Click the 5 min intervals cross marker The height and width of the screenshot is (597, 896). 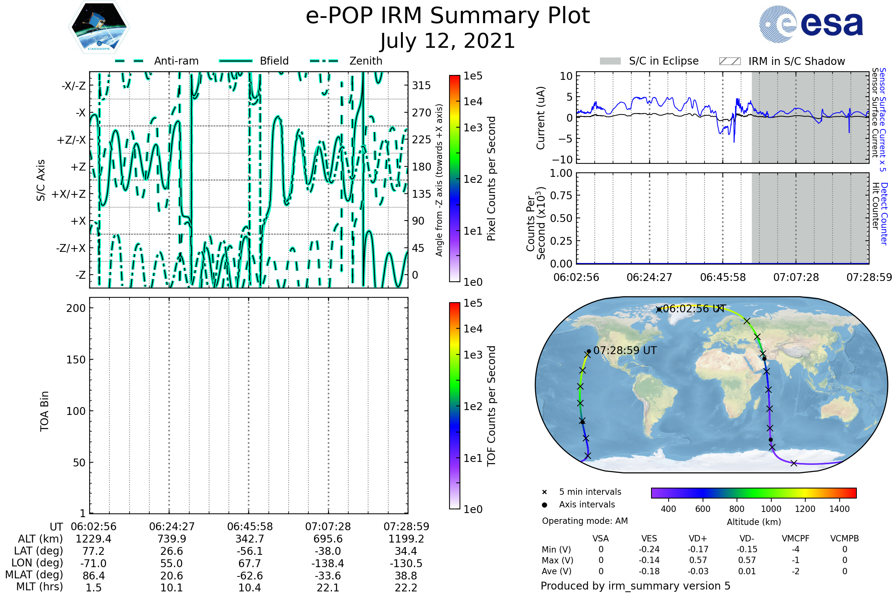click(544, 492)
